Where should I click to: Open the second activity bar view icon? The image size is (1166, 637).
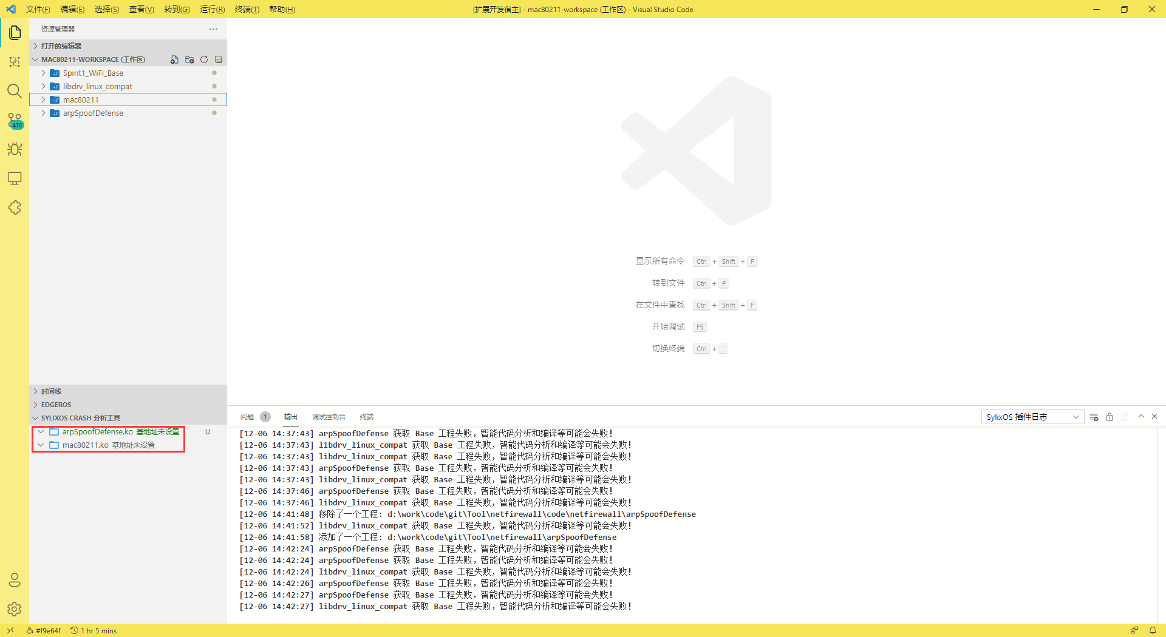click(x=15, y=62)
